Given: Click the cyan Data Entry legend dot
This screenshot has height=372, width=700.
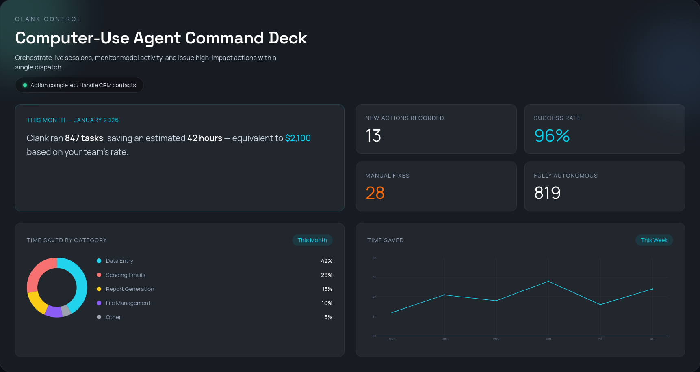Looking at the screenshot, I should (x=99, y=261).
